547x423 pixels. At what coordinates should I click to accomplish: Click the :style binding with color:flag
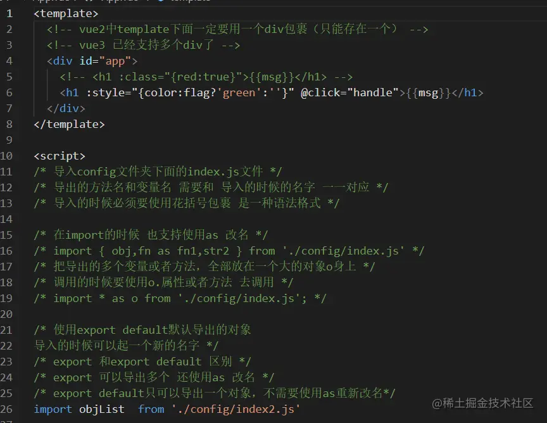click(x=190, y=93)
